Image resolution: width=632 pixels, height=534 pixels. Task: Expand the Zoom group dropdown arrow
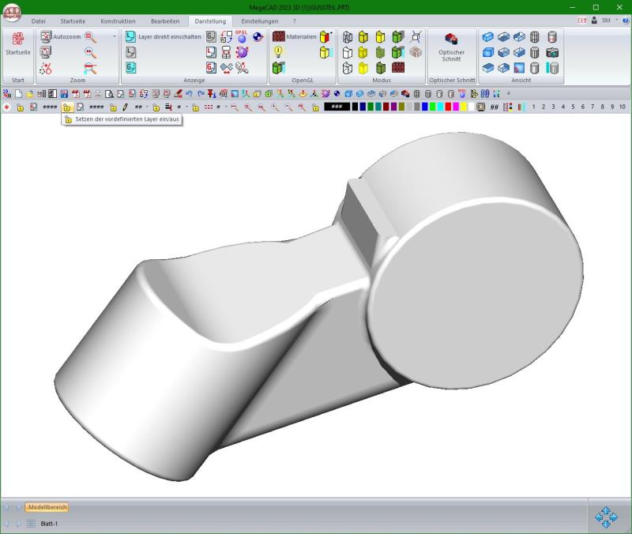(x=114, y=36)
